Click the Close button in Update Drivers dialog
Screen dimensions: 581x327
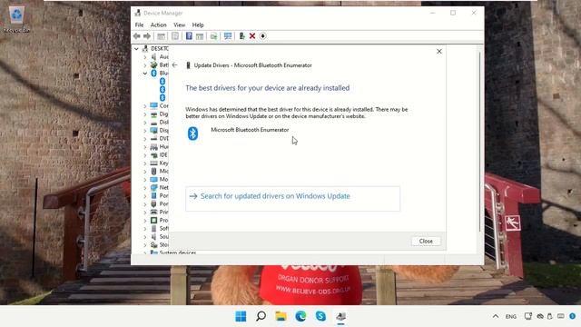(426, 241)
